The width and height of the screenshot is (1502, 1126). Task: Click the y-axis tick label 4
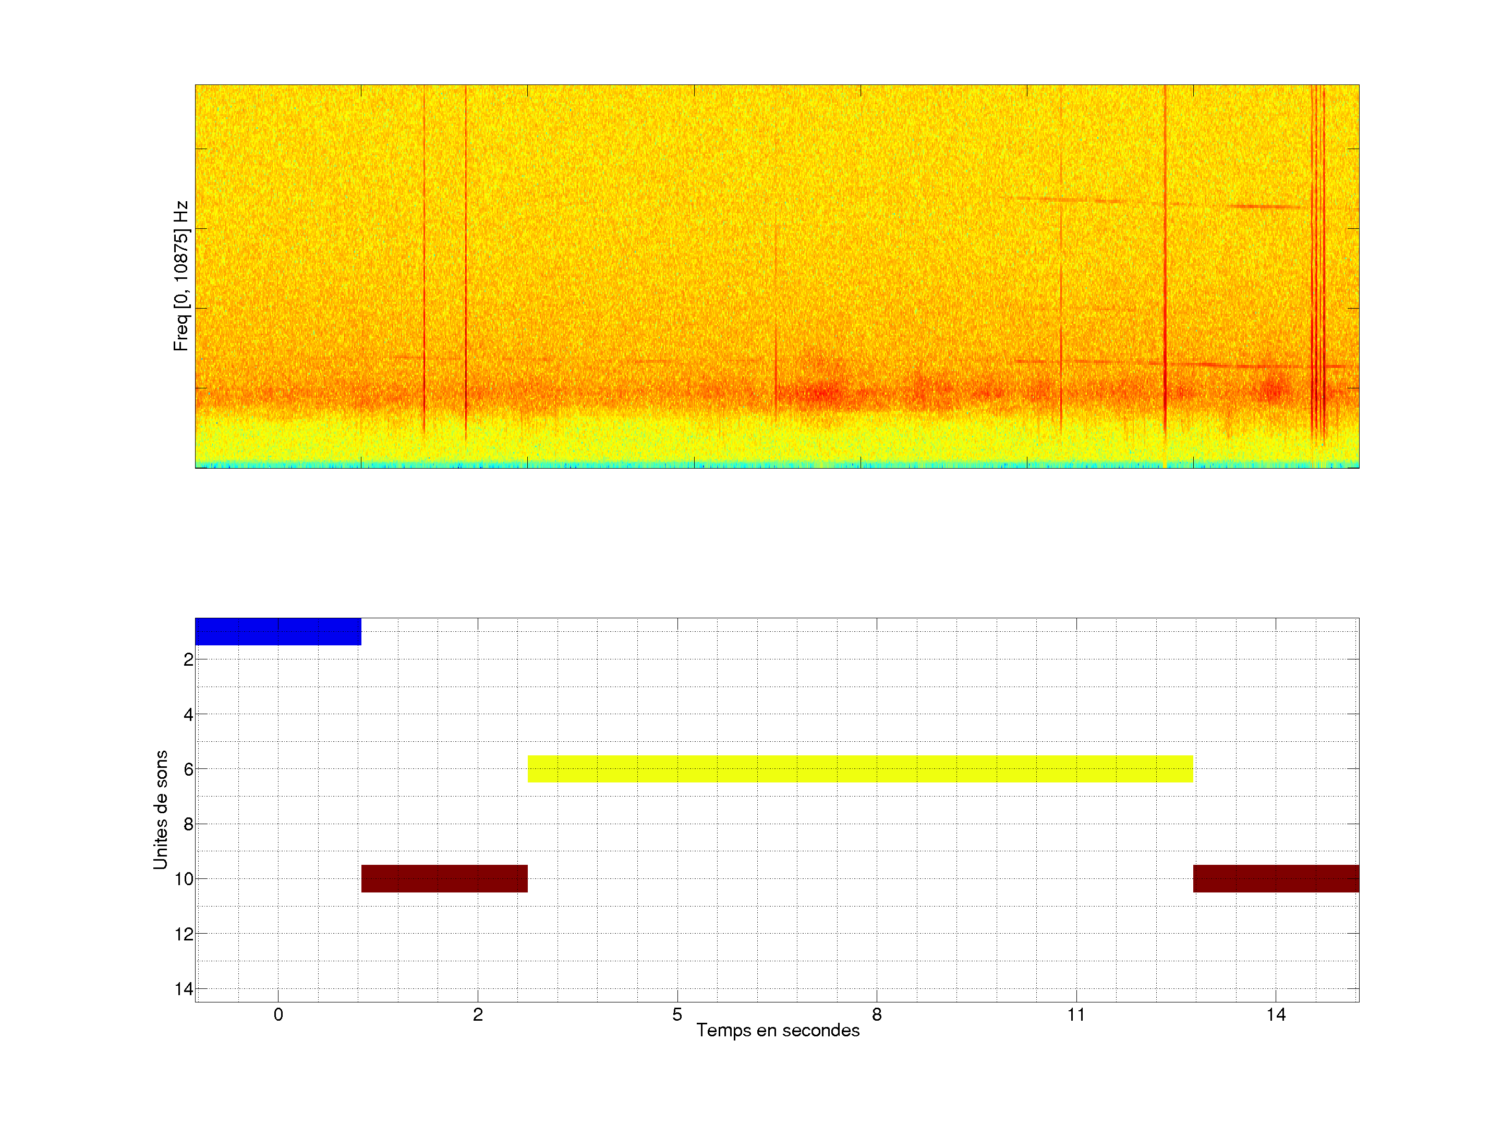point(188,714)
